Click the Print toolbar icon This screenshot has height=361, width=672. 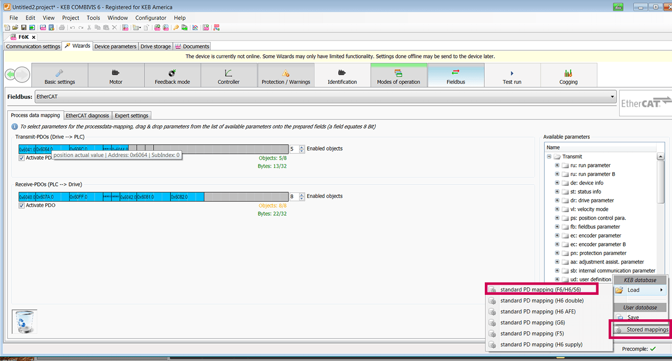pos(62,27)
